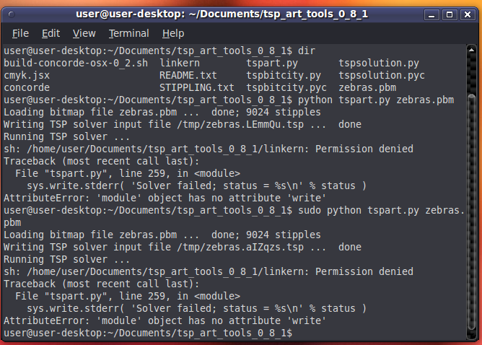Click 'STIPPLING.txt' in the dir listing
This screenshot has height=345, width=482.
pyautogui.click(x=197, y=87)
